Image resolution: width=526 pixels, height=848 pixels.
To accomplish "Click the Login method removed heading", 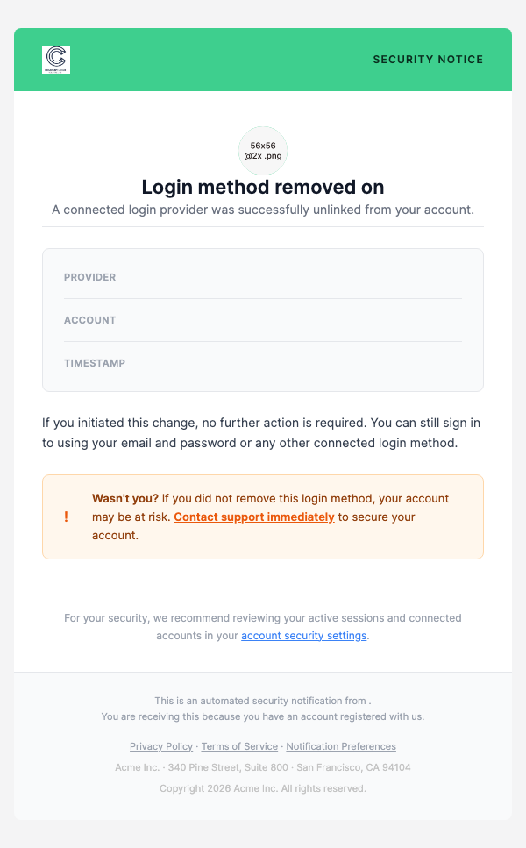I will (262, 187).
